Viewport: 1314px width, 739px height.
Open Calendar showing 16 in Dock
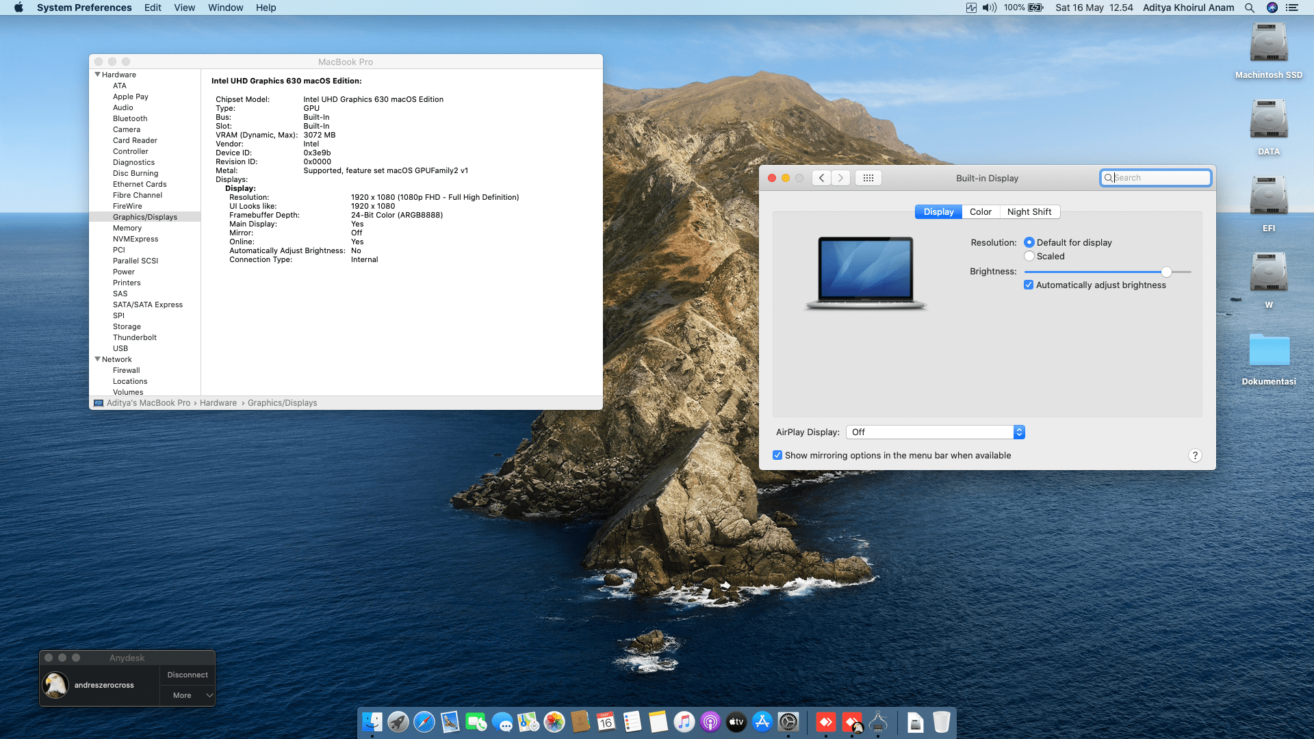coord(606,722)
